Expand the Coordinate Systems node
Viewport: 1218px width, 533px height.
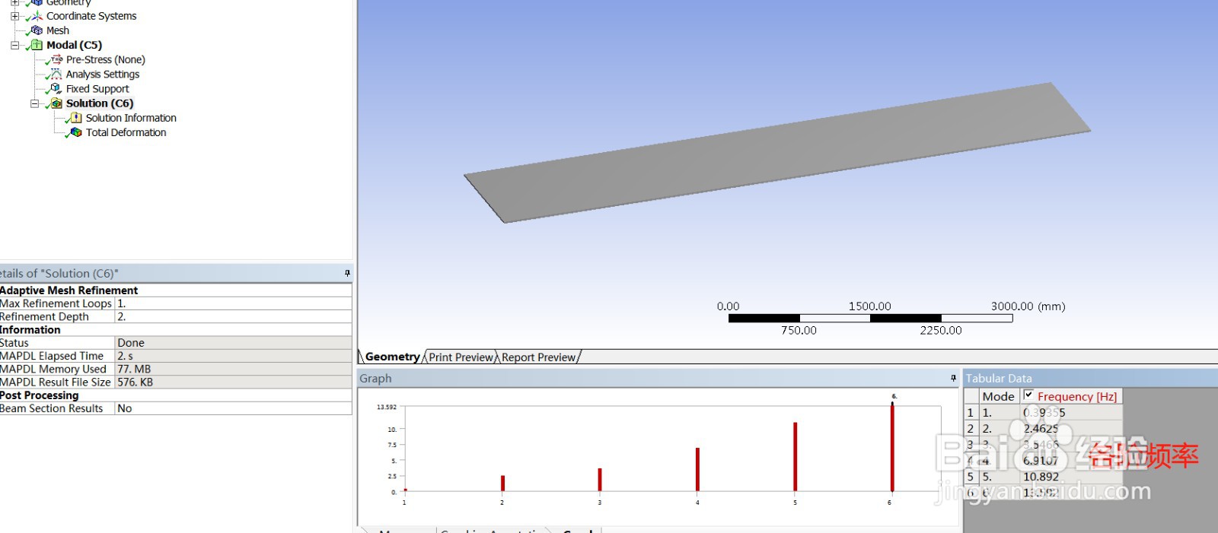click(x=14, y=16)
